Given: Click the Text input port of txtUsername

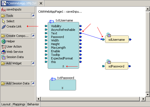Looking at the screenshot, I should [x=46, y=33].
